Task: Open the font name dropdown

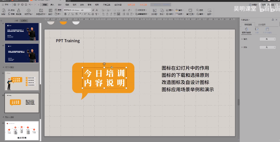Action: (80, 10)
